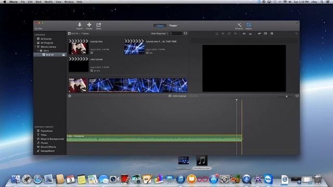Open the Trash in the Dock
Screen dimensions: 333x187
(318, 179)
